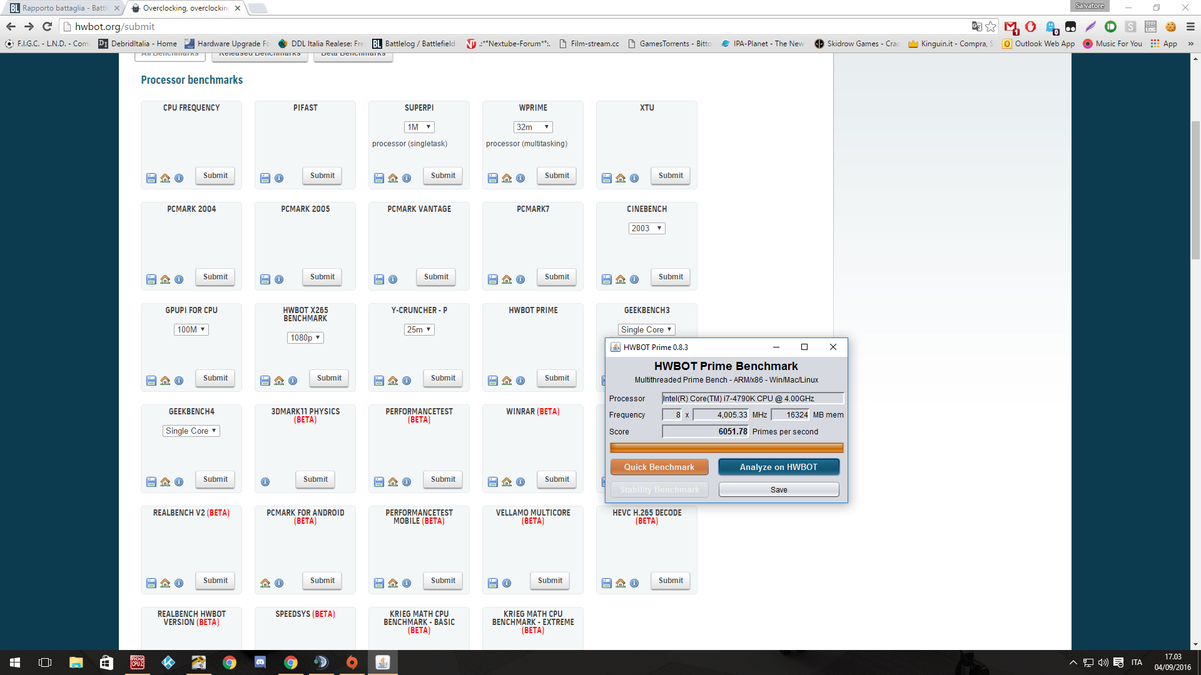The width and height of the screenshot is (1201, 675).
Task: Reload the hwbot.org page
Action: (47, 26)
